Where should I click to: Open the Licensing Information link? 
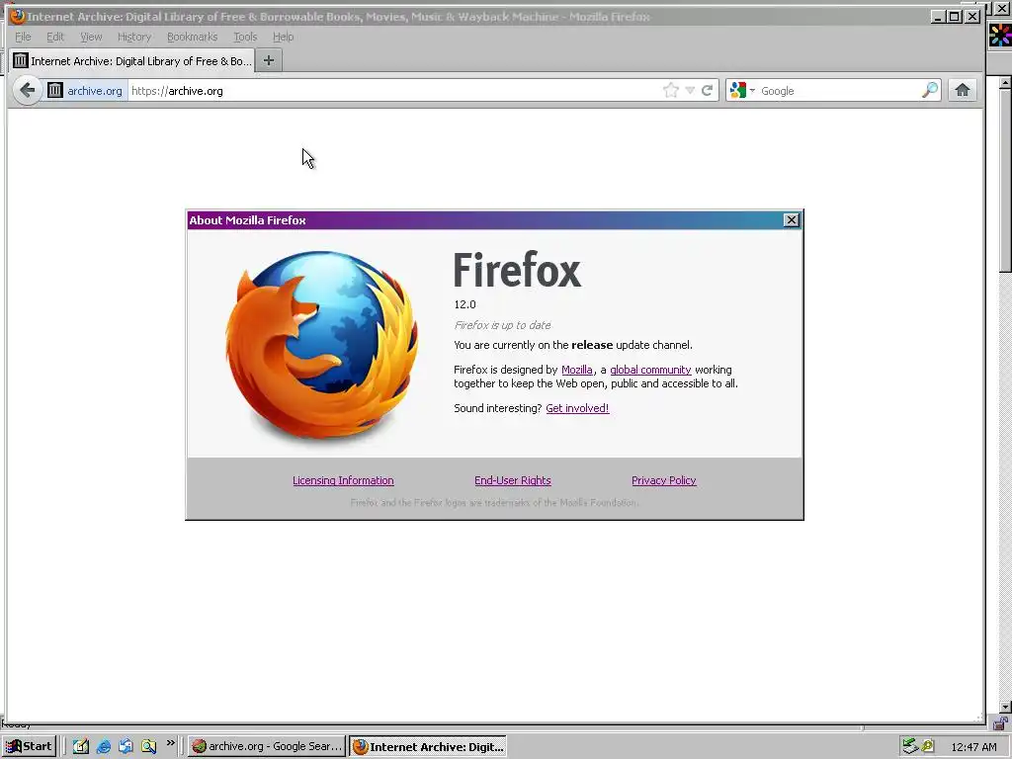tap(343, 480)
